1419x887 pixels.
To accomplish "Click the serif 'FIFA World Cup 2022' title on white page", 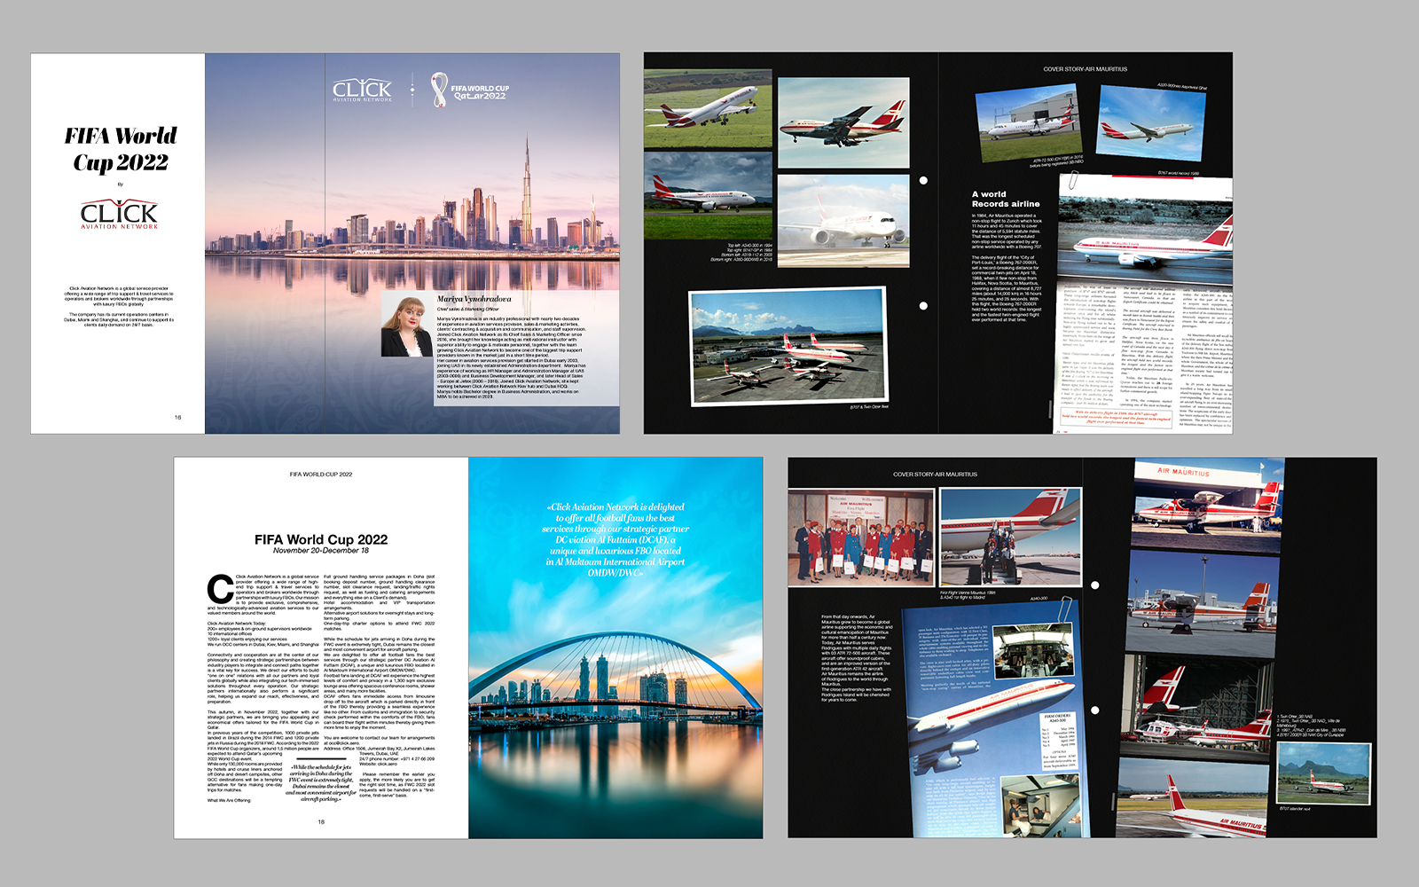I will click(x=121, y=148).
